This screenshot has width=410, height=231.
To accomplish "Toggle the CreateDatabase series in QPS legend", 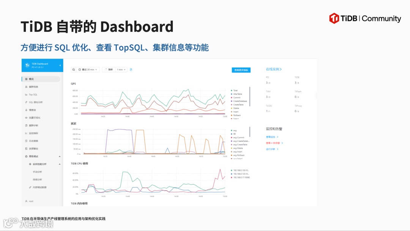I will (239, 101).
